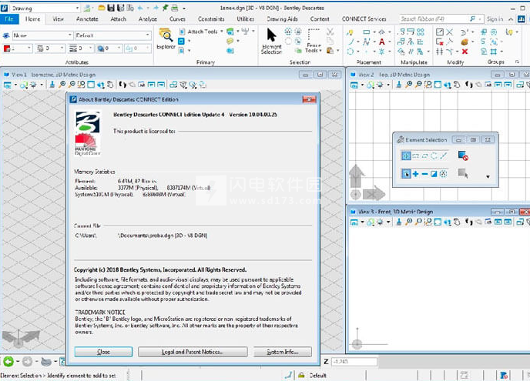Open the active color dropdown in Attributes
530x381 pixels.
[x=29, y=48]
